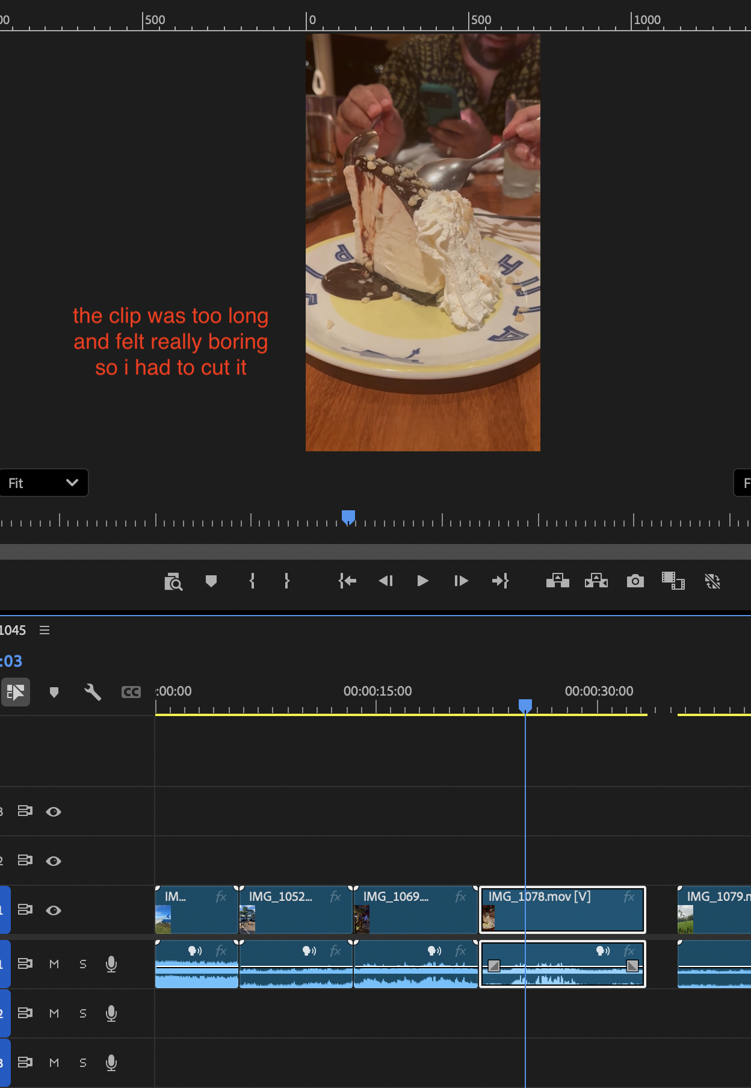Select the IMG_1078.mov [V] video clip
This screenshot has width=751, height=1088.
pyautogui.click(x=562, y=909)
